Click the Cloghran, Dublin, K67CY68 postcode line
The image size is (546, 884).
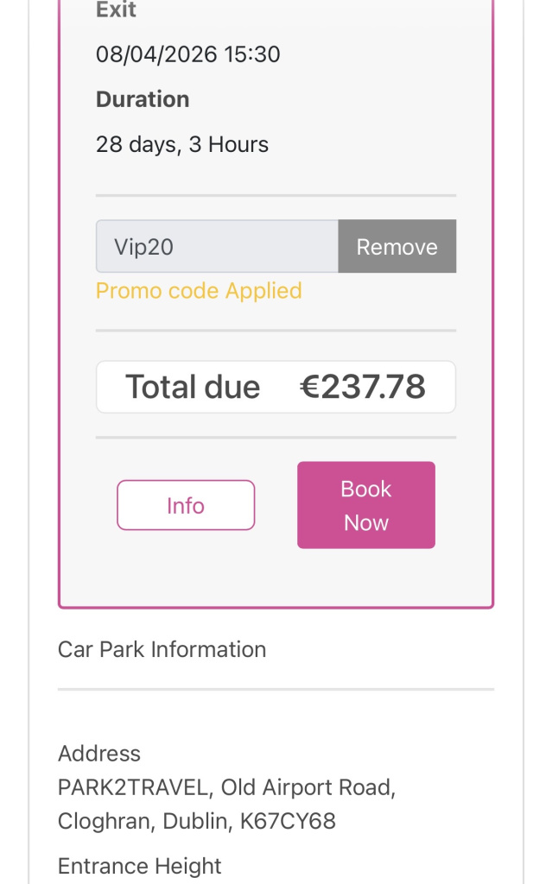196,821
